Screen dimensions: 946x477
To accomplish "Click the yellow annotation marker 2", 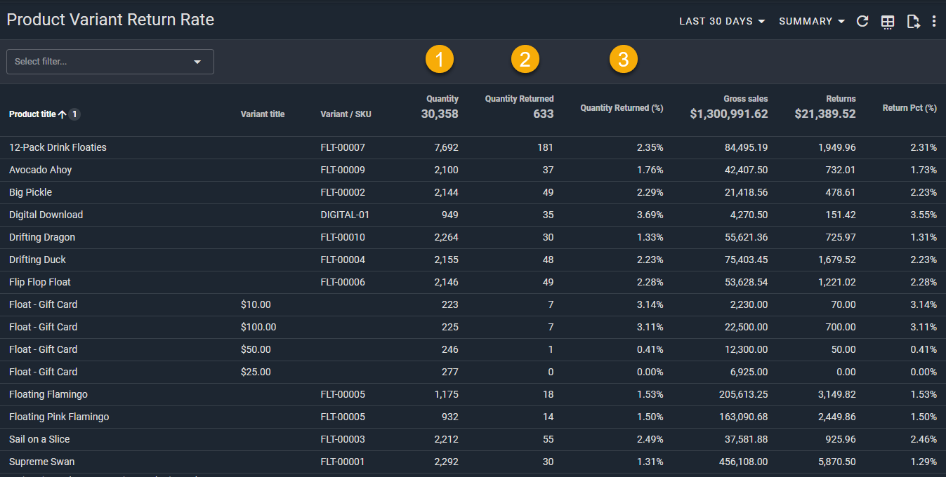I will point(525,60).
